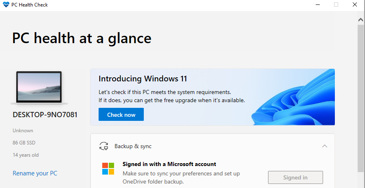The height and width of the screenshot is (188, 365).
Task: Collapse the Backup & sync section chevron
Action: coord(325,146)
